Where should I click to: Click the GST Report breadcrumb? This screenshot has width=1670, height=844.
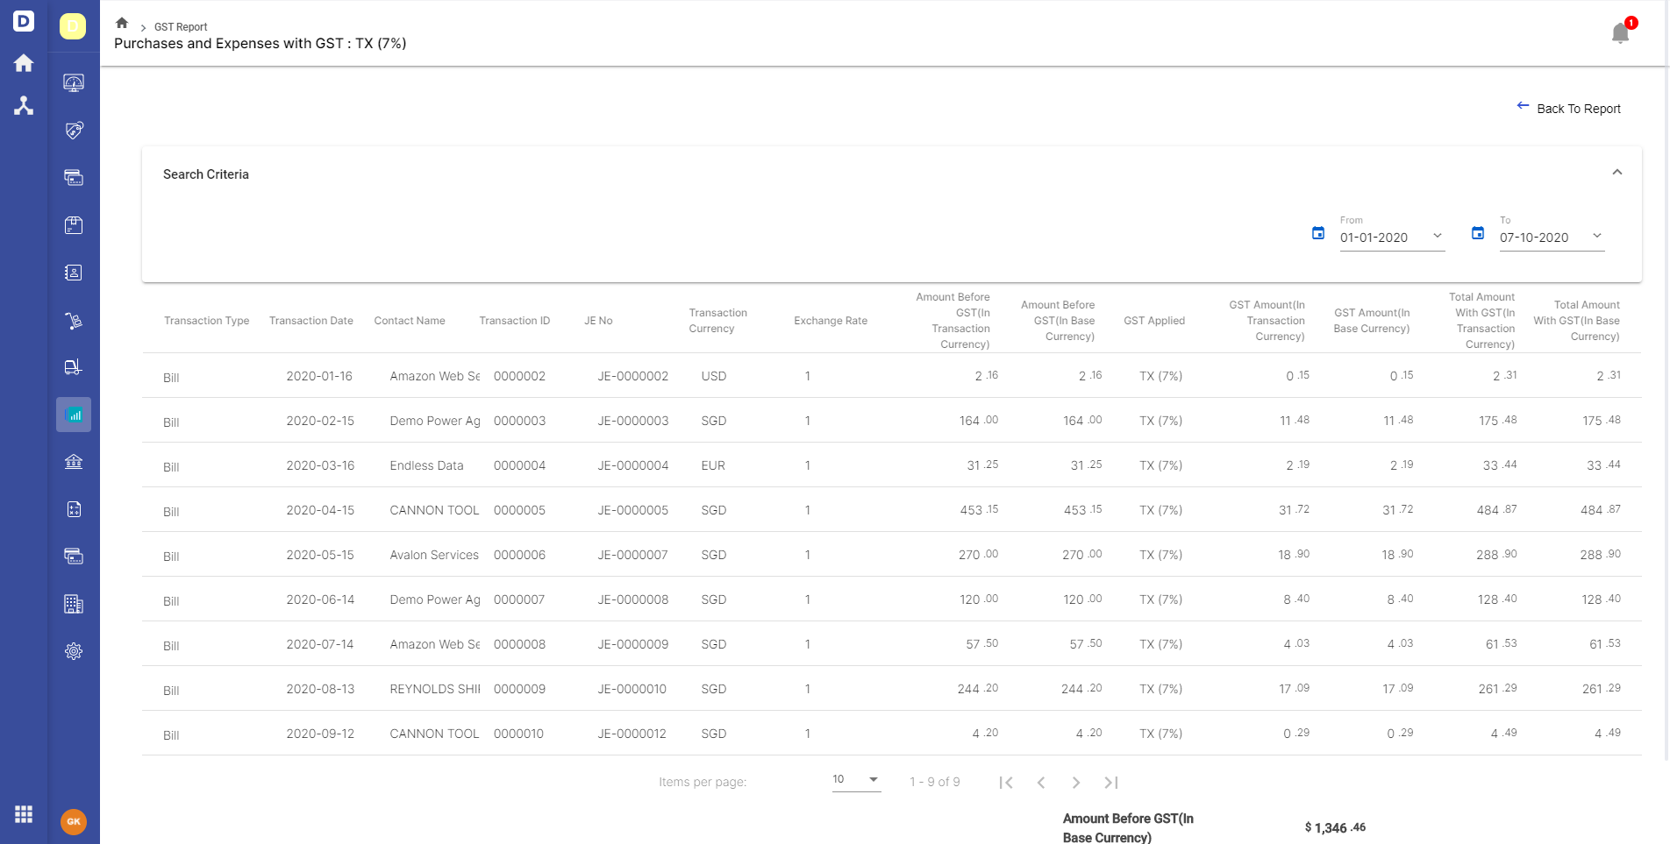click(181, 27)
